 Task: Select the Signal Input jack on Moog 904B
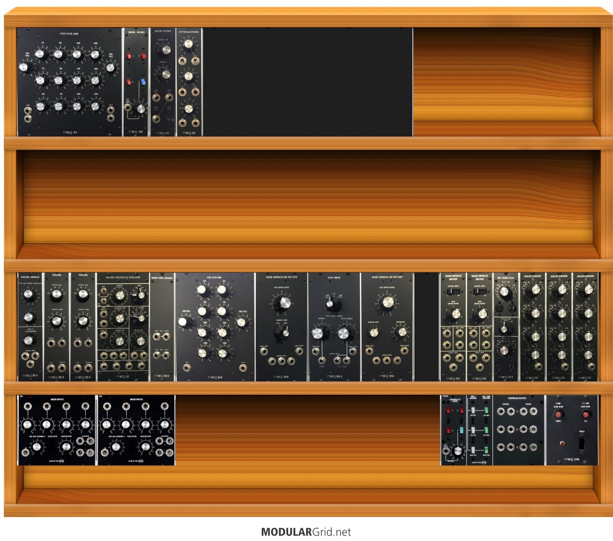264,352
